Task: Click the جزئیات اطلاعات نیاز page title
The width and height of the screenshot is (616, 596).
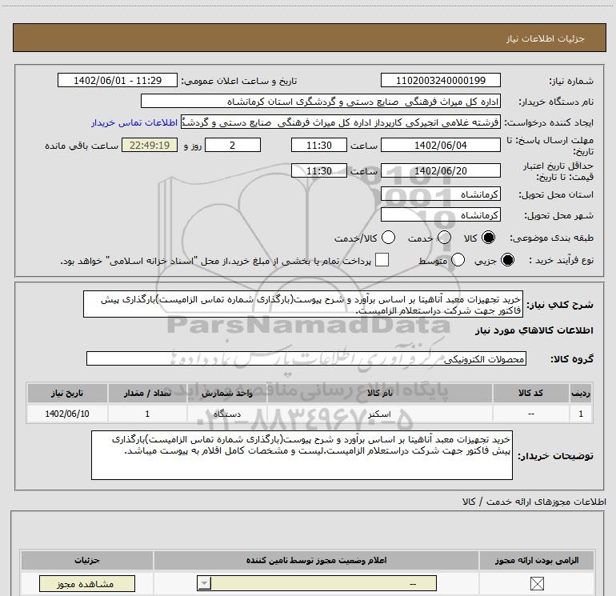Action: tap(546, 38)
